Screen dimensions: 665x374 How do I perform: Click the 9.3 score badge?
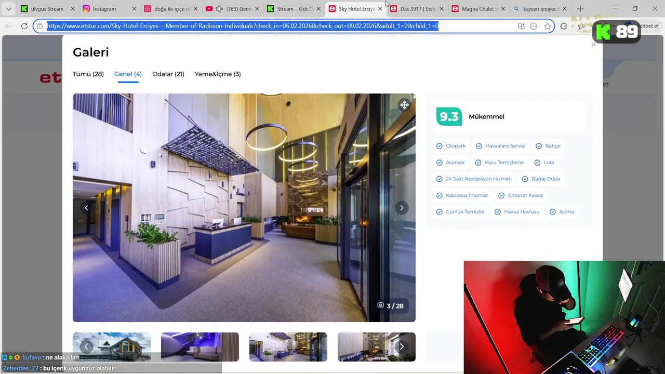pyautogui.click(x=449, y=116)
